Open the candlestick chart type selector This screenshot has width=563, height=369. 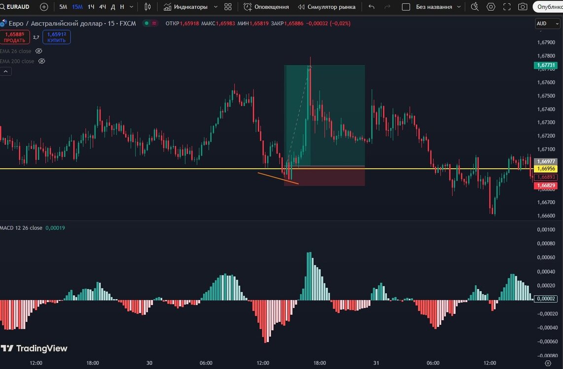click(x=147, y=7)
